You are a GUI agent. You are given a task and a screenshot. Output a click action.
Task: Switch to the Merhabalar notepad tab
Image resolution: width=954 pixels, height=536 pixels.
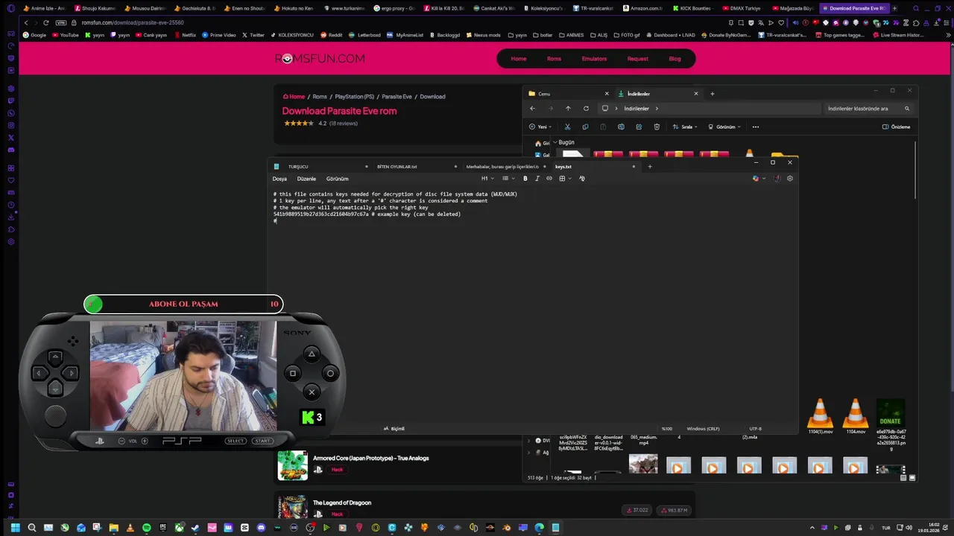502,167
